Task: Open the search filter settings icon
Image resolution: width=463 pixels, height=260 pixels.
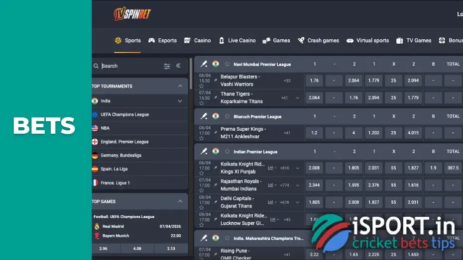Action: click(167, 66)
